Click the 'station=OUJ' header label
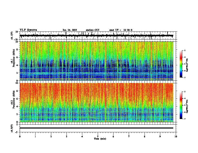This screenshot has width=198, height=153. tap(92, 30)
